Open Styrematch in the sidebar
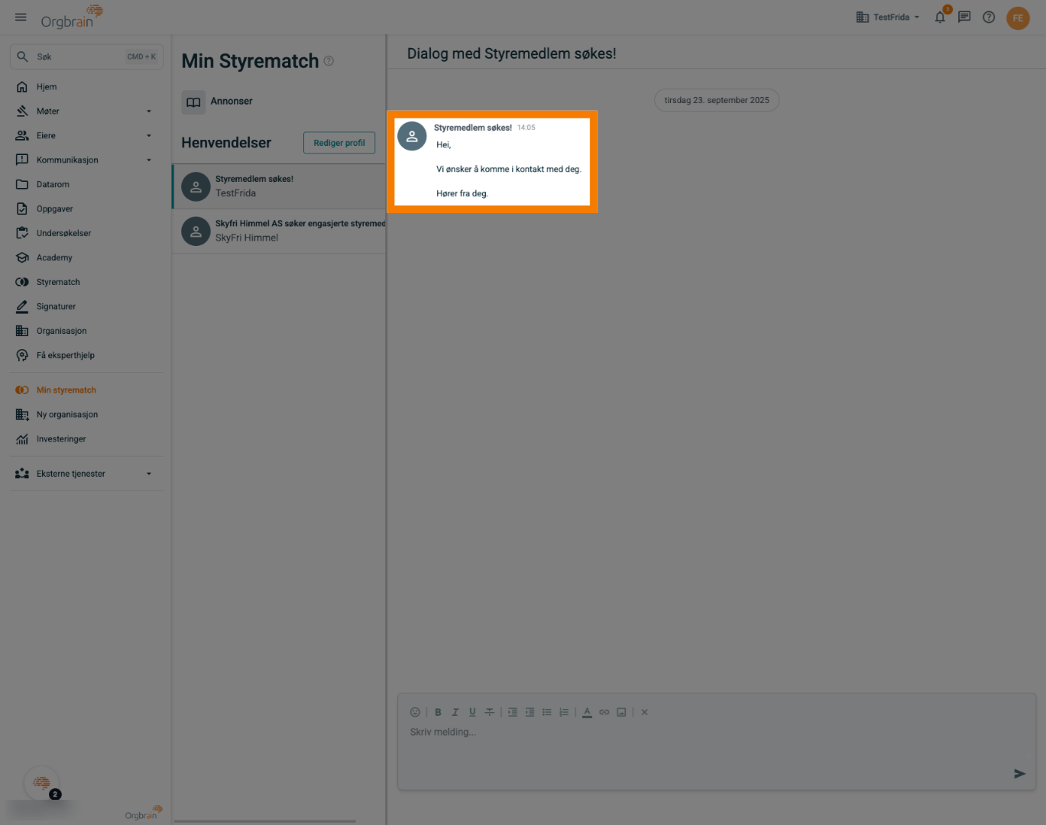1046x825 pixels. pyautogui.click(x=86, y=283)
